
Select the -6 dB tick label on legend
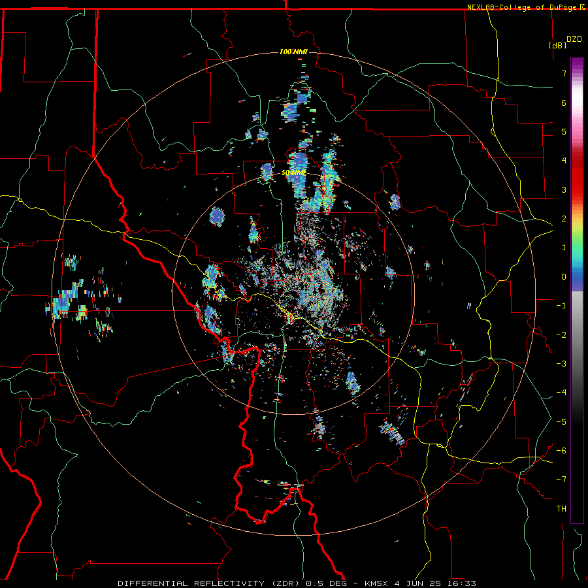pos(561,451)
